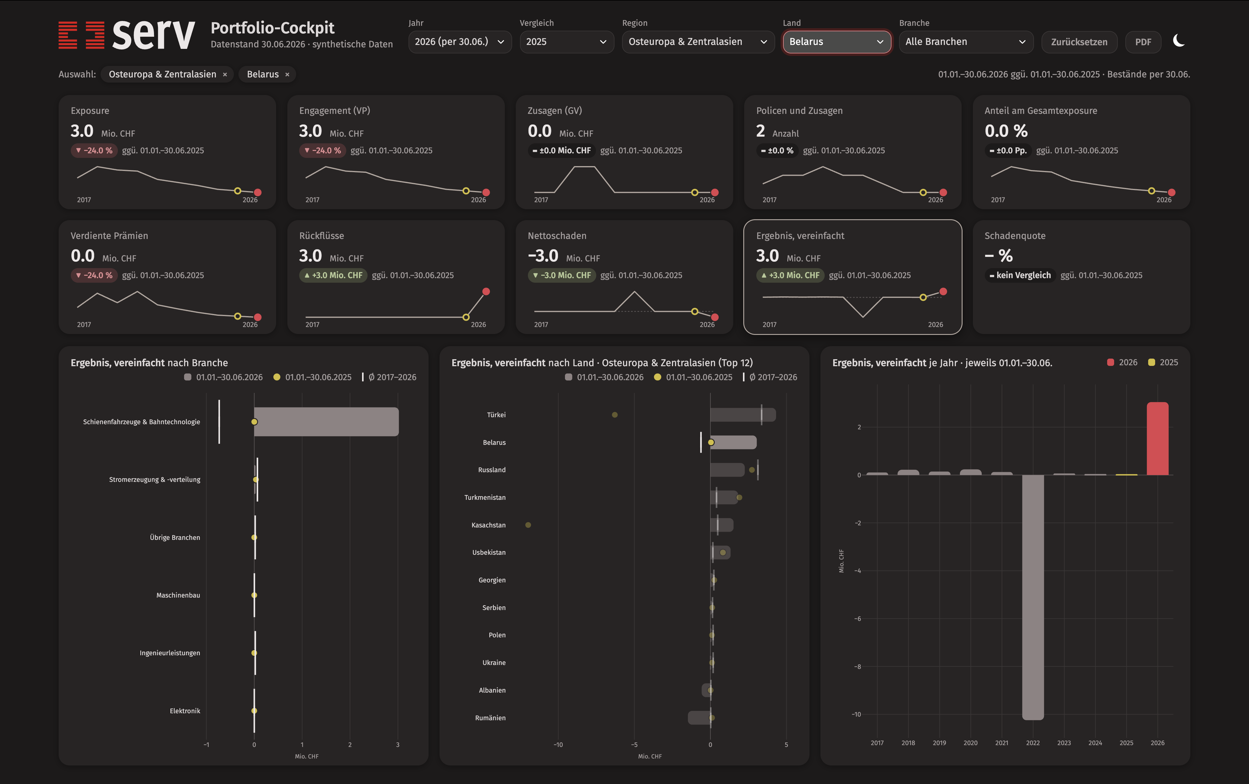This screenshot has width=1249, height=784.
Task: Click the red 2026 bar in yearly chart
Action: (x=1157, y=439)
